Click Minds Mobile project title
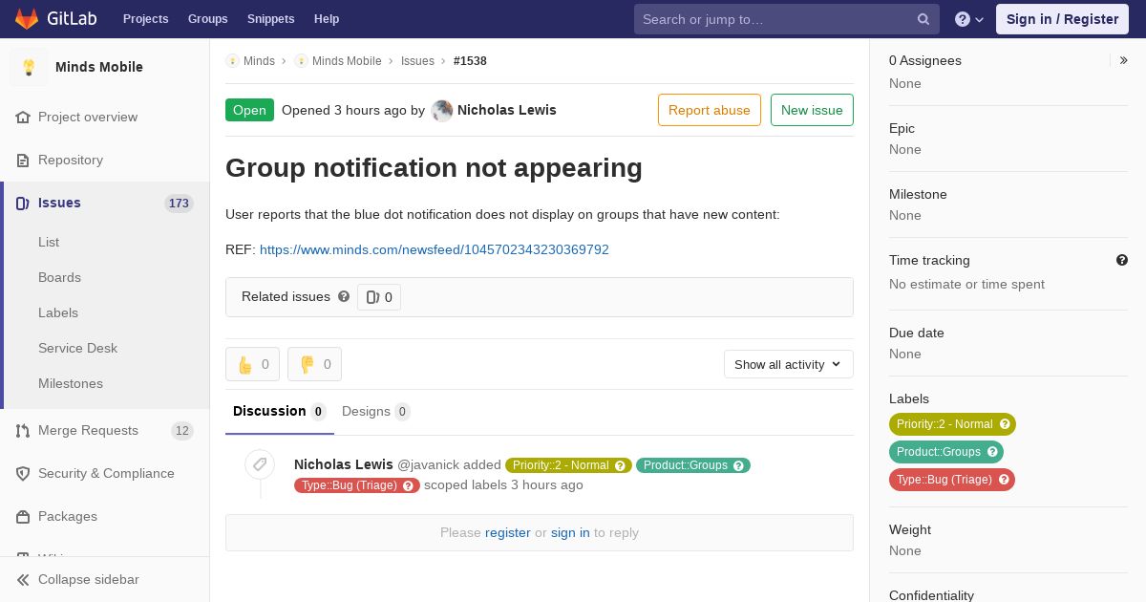1146x602 pixels. click(x=99, y=67)
